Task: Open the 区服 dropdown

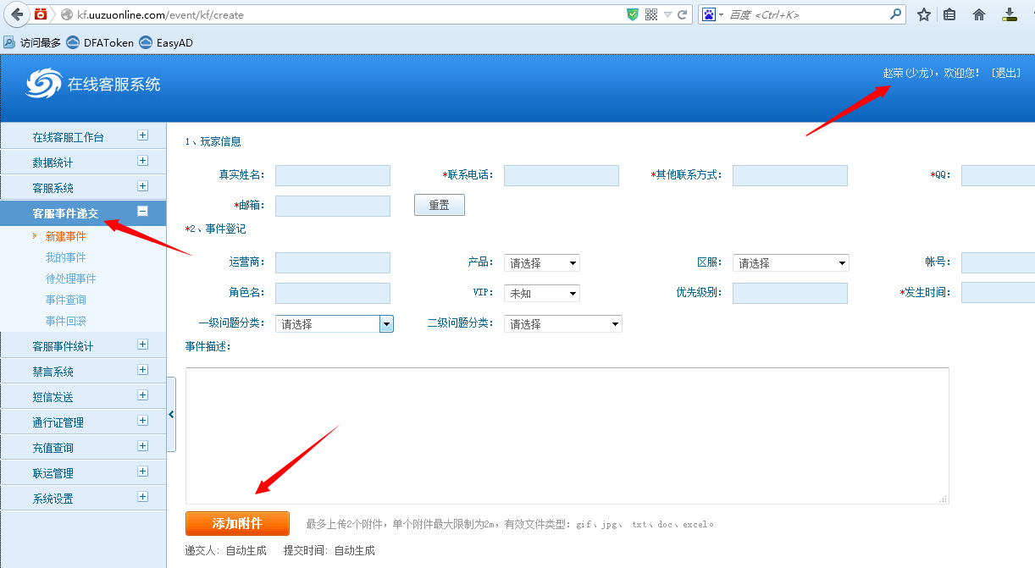Action: pos(791,263)
